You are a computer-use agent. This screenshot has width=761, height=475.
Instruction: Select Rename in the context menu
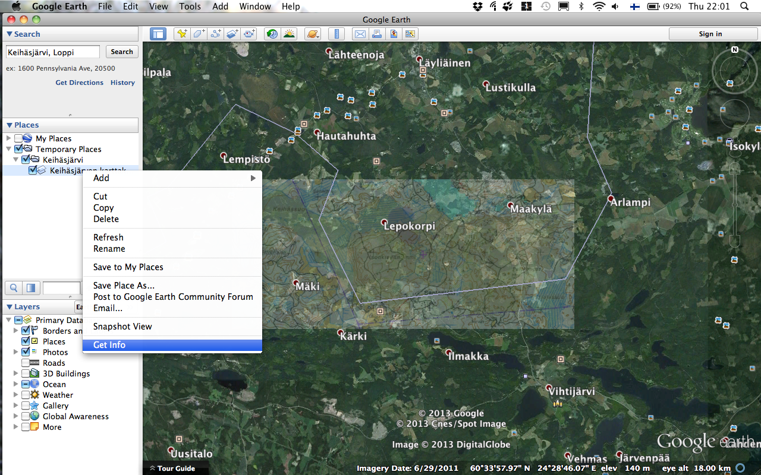pos(172,249)
